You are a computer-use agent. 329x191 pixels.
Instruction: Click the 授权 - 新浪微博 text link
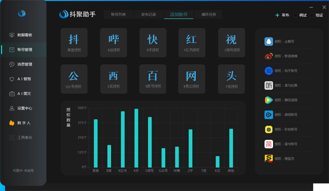286,56
